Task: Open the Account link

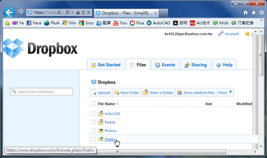Action: 228,34
